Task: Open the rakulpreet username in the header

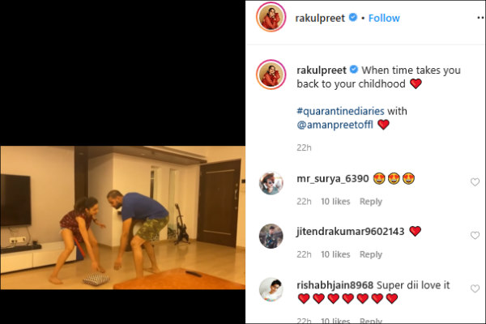Action: pyautogui.click(x=317, y=17)
